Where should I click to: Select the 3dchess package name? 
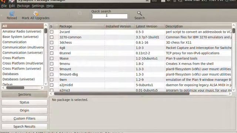click(66, 42)
